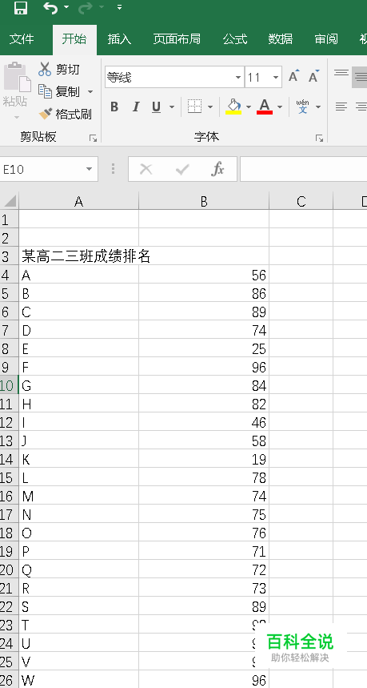Click the Increase Font Size icon

pos(294,76)
